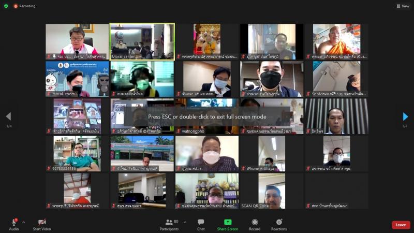Expand audio options caret next to Audio
Image resolution: width=414 pixels, height=233 pixels.
23,222
